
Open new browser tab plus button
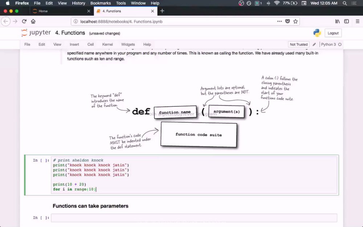tap(162, 11)
